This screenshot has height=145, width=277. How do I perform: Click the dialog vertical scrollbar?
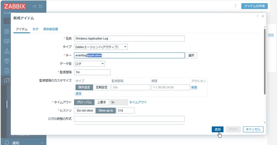(265, 62)
